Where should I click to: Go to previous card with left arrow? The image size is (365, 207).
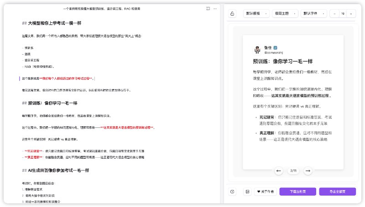pos(278,171)
